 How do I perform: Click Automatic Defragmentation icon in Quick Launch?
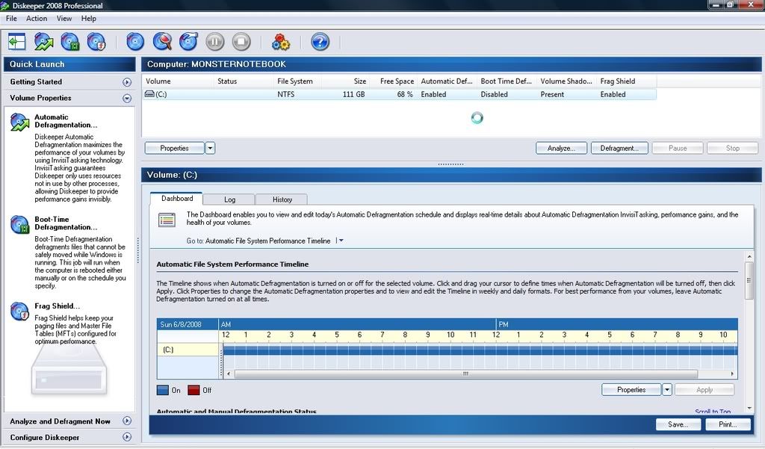[20, 123]
